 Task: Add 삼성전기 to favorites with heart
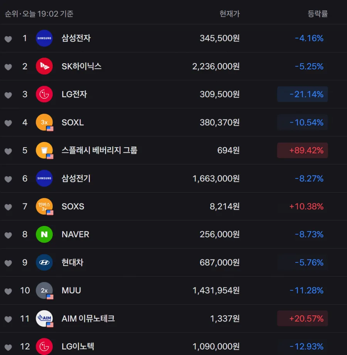coord(8,179)
